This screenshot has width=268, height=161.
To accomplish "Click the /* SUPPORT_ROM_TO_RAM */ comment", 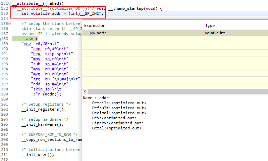I will click(x=50, y=134).
